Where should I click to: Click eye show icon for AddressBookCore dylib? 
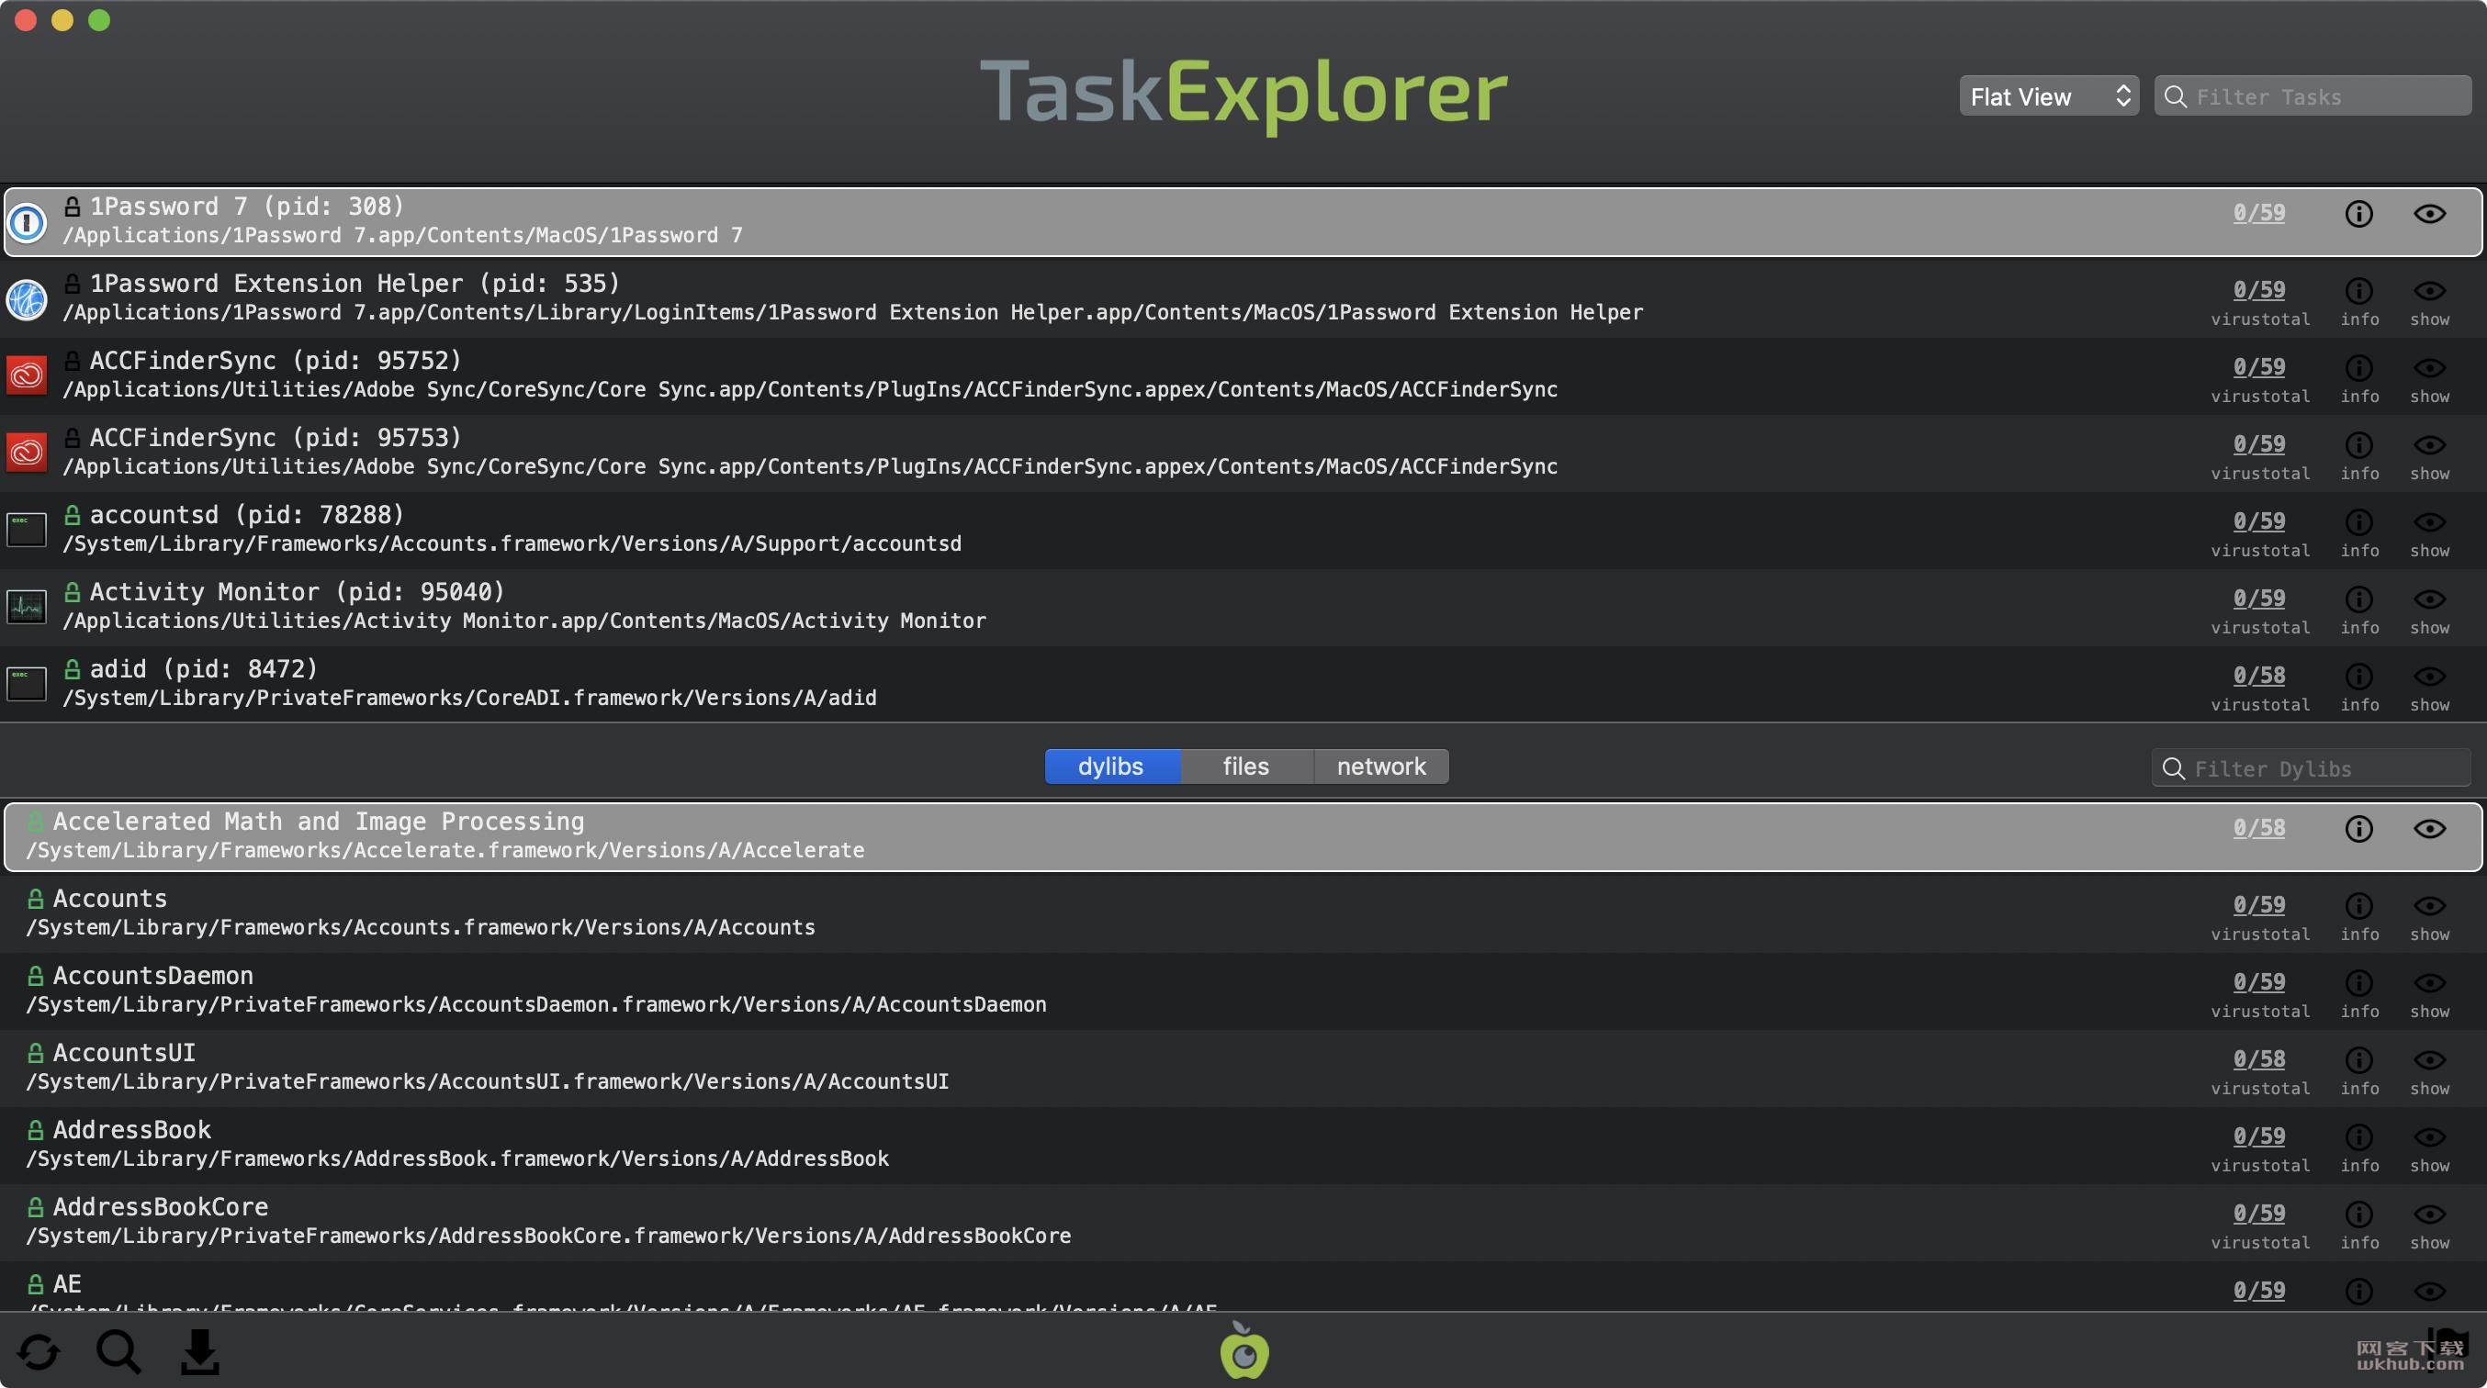pos(2429,1214)
